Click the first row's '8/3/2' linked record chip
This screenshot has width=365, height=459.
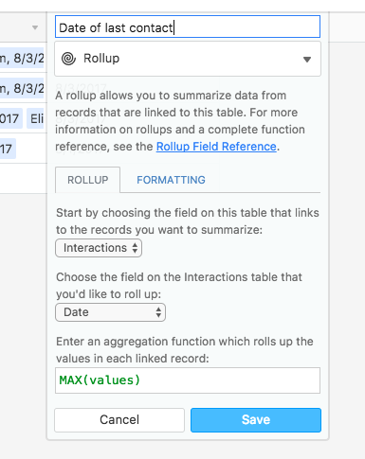pos(22,58)
